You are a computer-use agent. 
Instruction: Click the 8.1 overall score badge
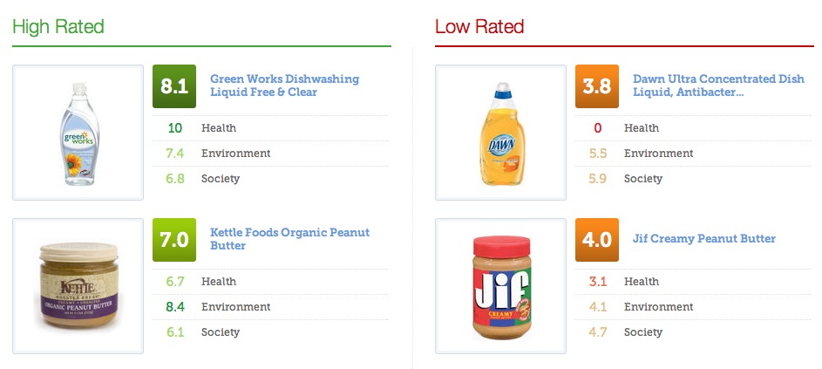click(174, 86)
